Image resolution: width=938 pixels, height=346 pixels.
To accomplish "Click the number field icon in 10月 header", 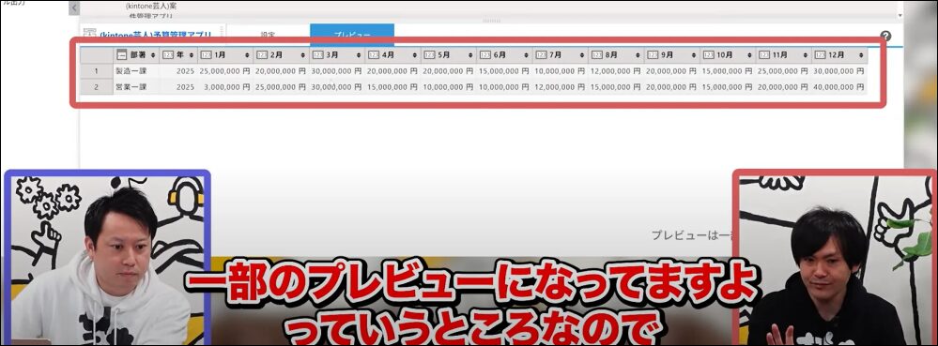I will (708, 54).
